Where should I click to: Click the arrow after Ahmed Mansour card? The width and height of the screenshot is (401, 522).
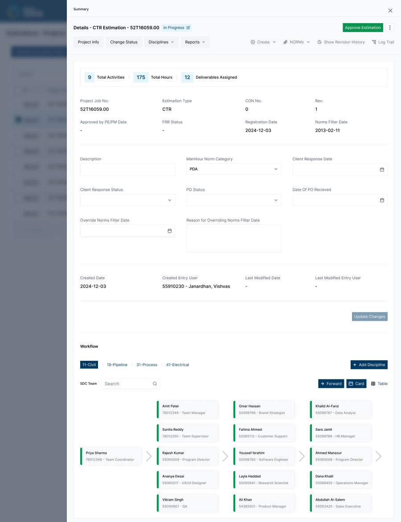(379, 456)
